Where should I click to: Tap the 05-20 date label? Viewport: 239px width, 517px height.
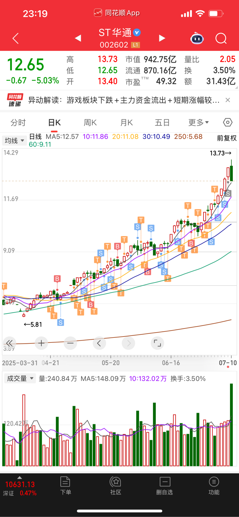pyautogui.click(x=110, y=363)
